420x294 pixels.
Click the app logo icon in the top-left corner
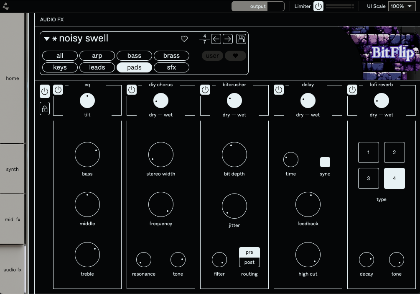point(5,6)
